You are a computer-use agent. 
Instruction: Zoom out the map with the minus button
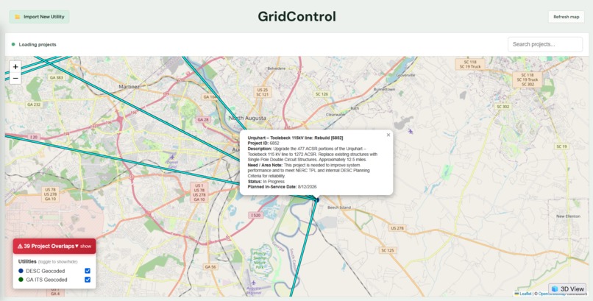(15, 78)
